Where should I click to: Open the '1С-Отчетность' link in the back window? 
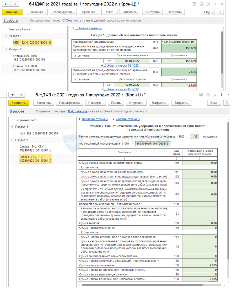[x=71, y=21]
